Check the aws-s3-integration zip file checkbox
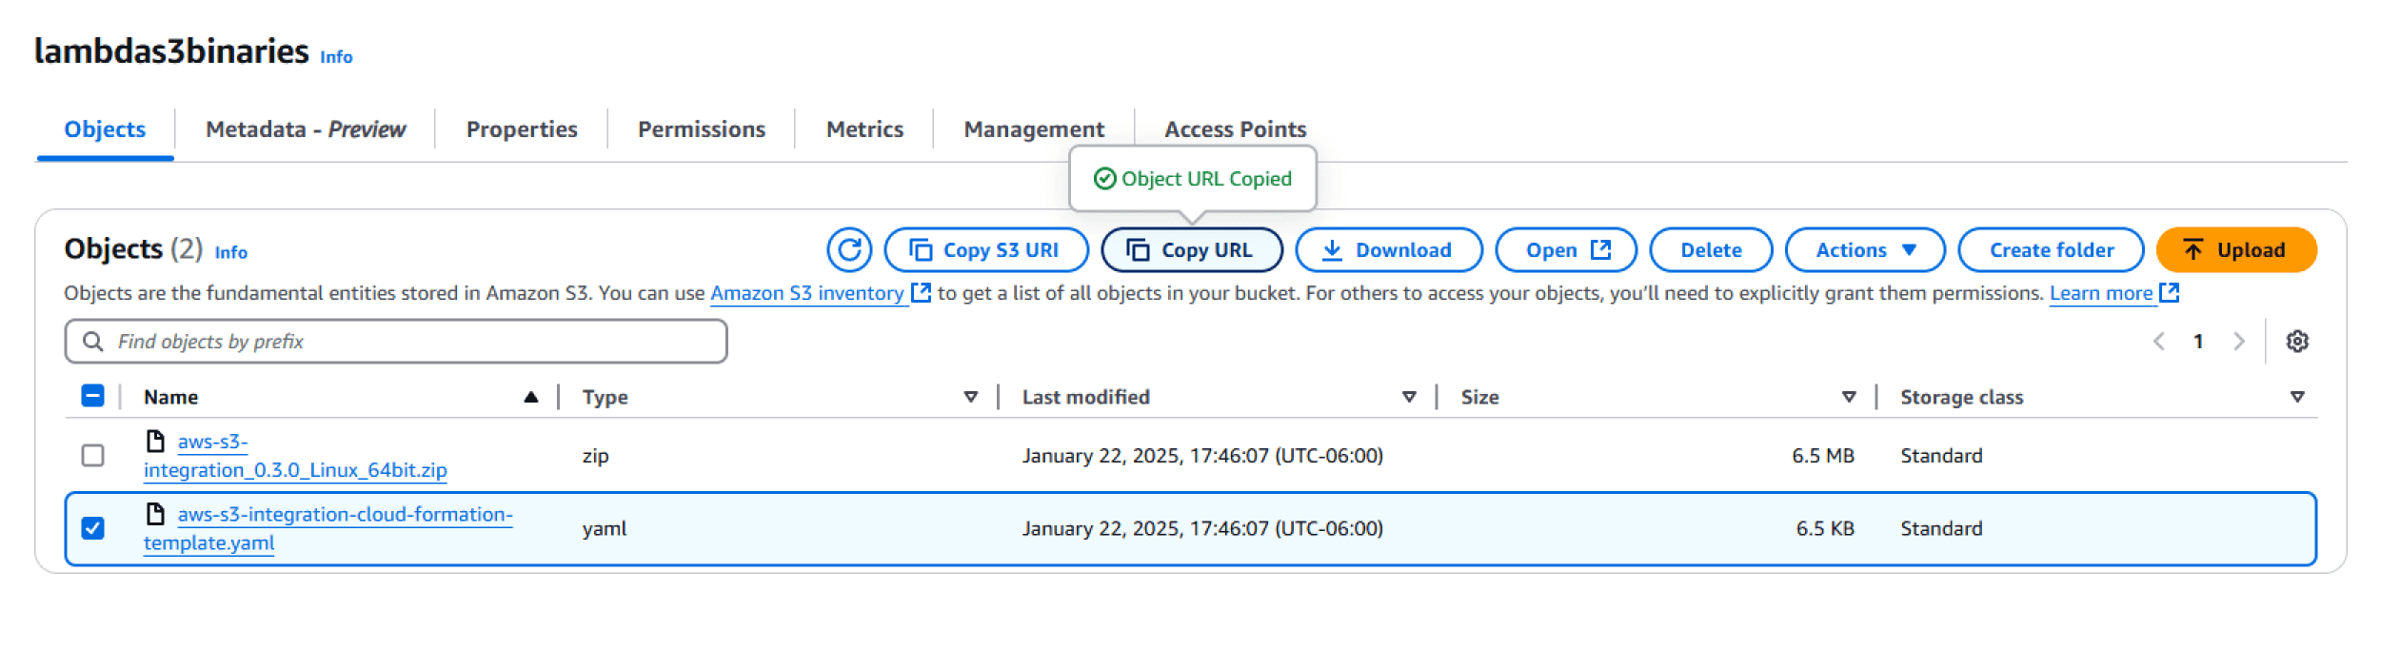This screenshot has height=650, width=2381. [x=92, y=456]
